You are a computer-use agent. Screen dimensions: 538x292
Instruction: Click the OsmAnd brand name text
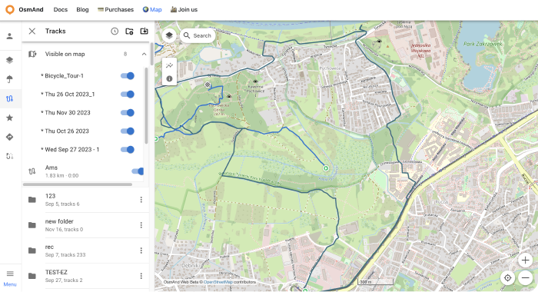(31, 10)
